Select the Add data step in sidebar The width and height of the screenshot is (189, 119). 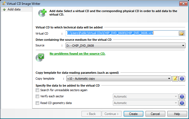pos(14,9)
